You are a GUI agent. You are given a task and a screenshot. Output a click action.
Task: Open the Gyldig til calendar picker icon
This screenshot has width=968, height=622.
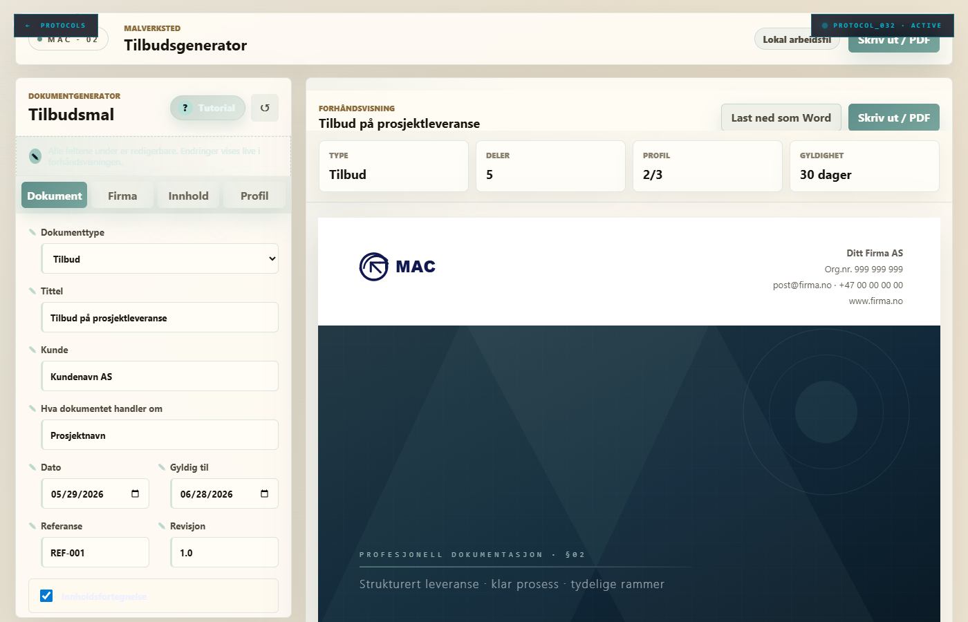point(264,493)
